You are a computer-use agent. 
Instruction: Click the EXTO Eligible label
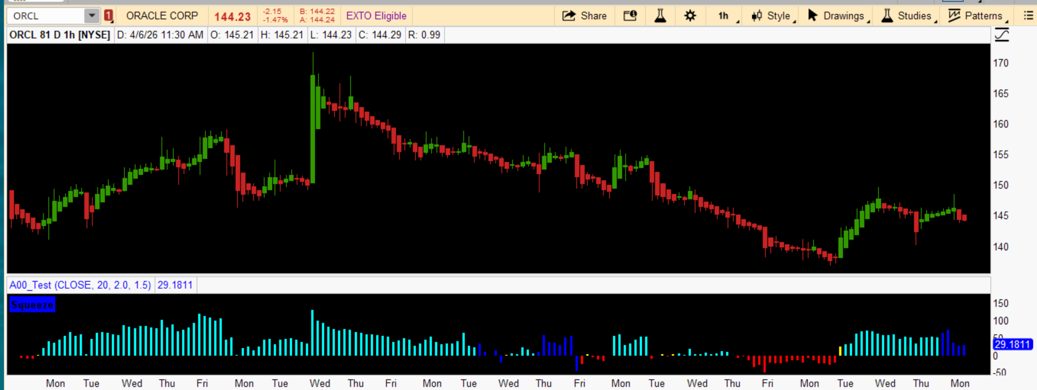click(x=376, y=16)
